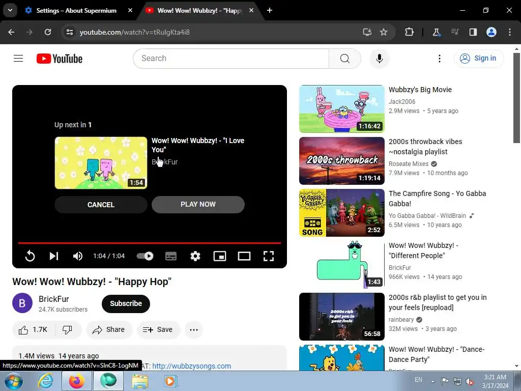Mute the video using the speaker icon
The width and height of the screenshot is (521, 391).
coord(77,256)
